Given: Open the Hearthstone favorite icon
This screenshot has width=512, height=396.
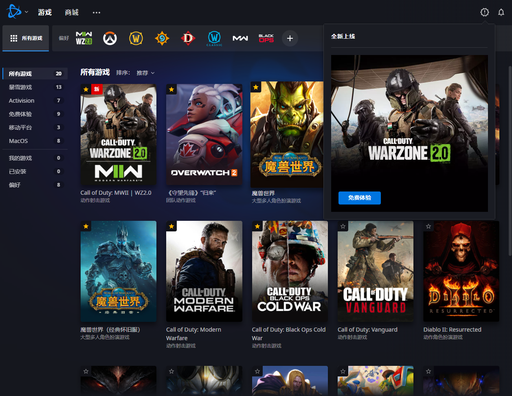Looking at the screenshot, I should click(162, 38).
